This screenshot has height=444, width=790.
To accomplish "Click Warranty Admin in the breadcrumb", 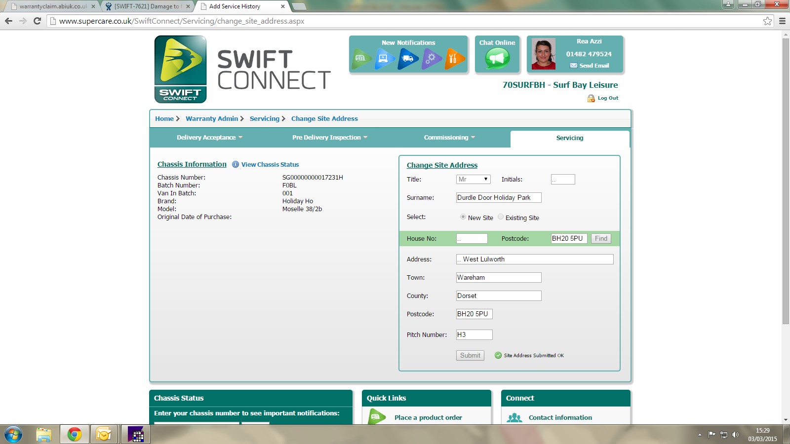I will [212, 119].
